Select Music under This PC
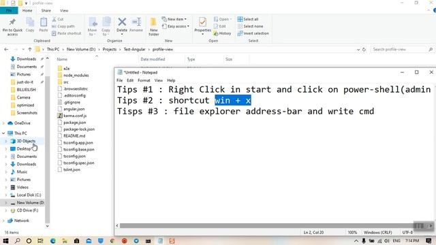This screenshot has width=436, height=245. tap(22, 172)
